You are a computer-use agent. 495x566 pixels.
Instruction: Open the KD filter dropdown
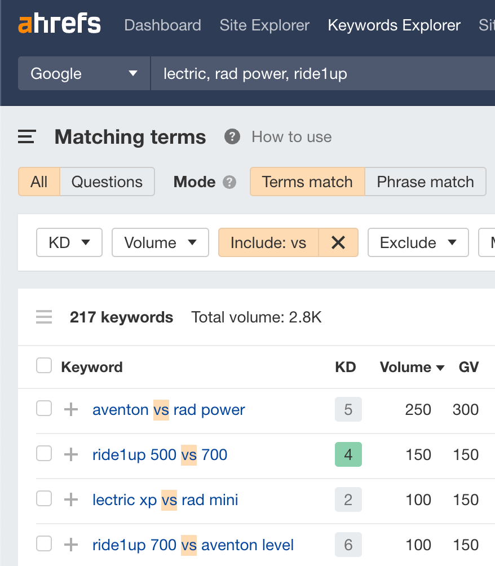[69, 242]
